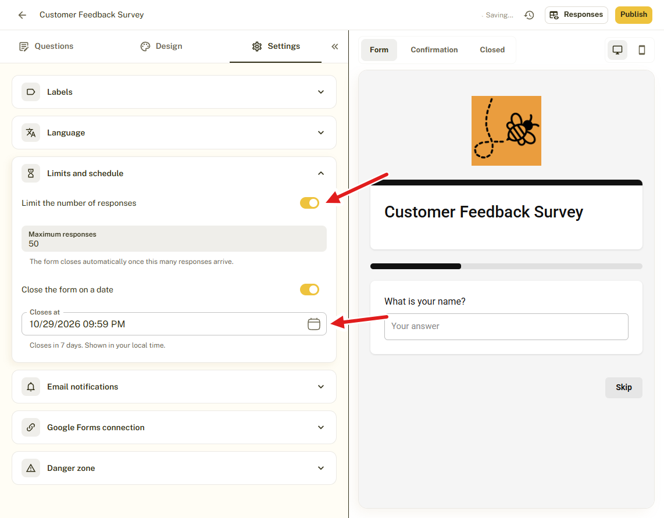Viewport: 664px width, 518px height.
Task: Click the Email notifications bell icon
Action: coord(31,387)
